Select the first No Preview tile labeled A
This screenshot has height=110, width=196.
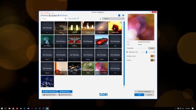coord(47,28)
